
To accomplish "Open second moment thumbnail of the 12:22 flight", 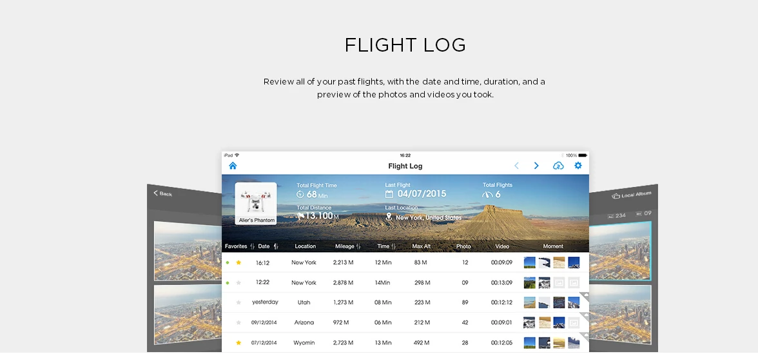I will [544, 282].
